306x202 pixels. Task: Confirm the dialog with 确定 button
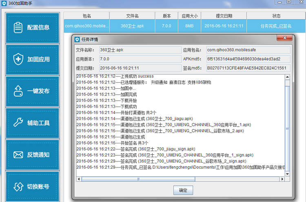coord(183,190)
